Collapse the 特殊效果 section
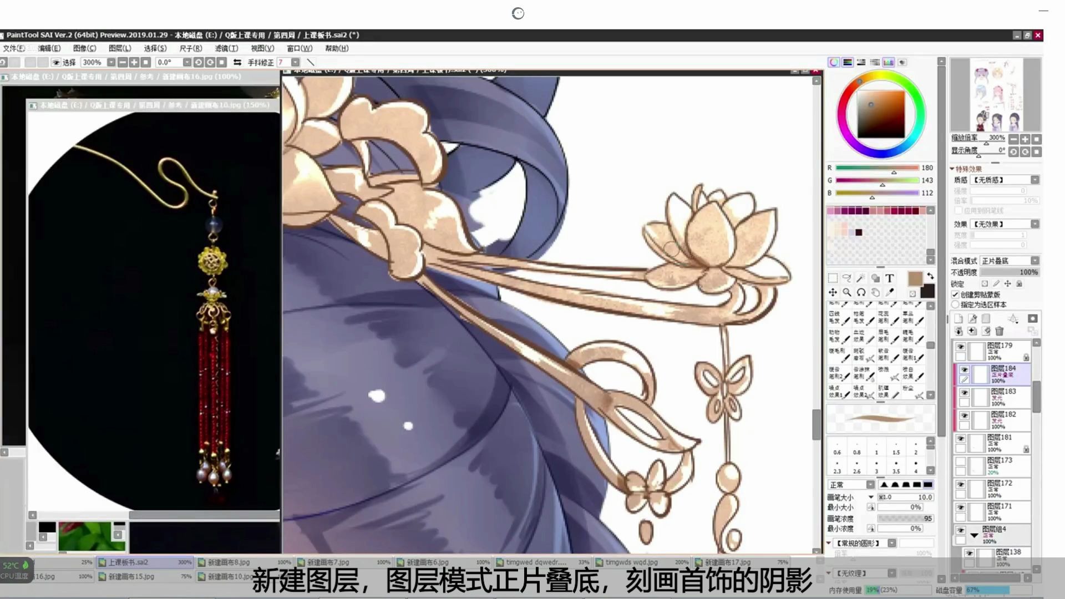The height and width of the screenshot is (599, 1065). click(x=952, y=169)
